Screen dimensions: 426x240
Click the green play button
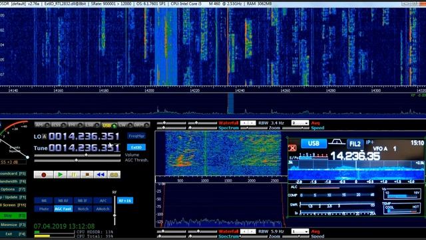pyautogui.click(x=60, y=175)
